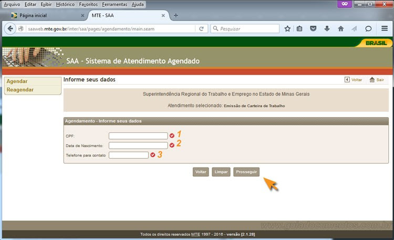Close the Página inicial tab
Viewport: 394px width, 240px height.
tap(82, 16)
